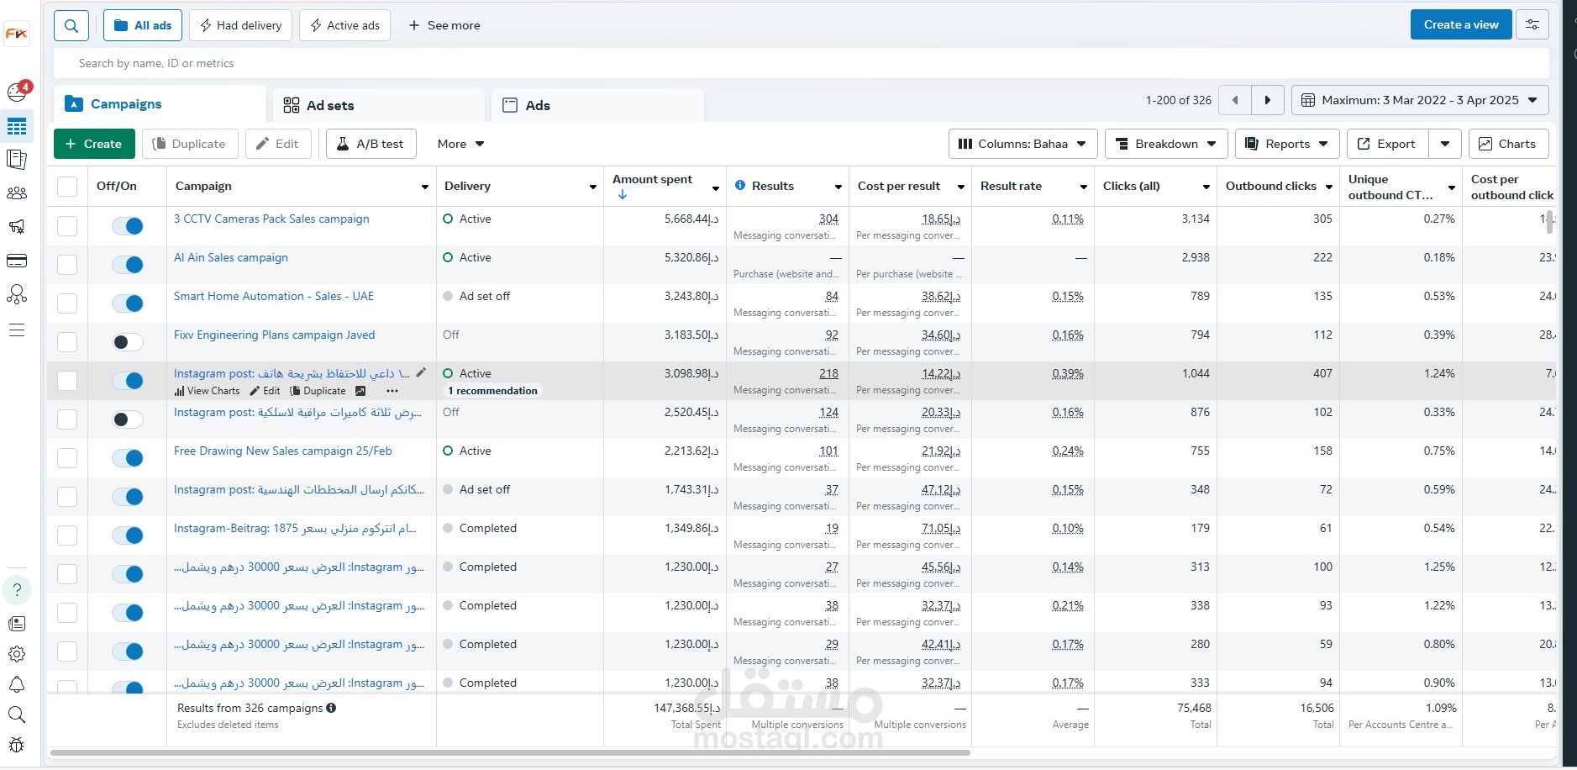Viewport: 1577px width, 770px height.
Task: Click the green Create button
Action: [x=93, y=144]
